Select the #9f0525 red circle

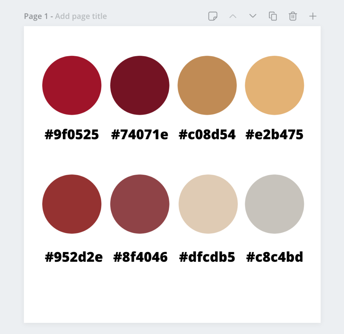72,85
